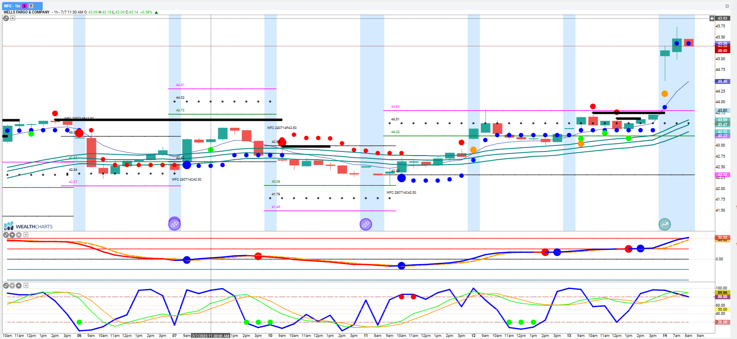This screenshot has width=737, height=339.
Task: Move the middle oscillator panel down
Action: 12,235
